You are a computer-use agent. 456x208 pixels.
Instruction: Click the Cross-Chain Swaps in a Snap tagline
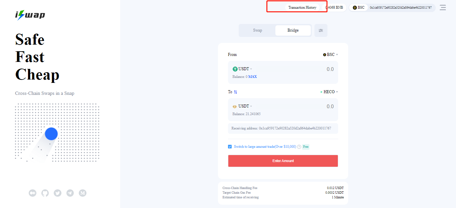[45, 93]
